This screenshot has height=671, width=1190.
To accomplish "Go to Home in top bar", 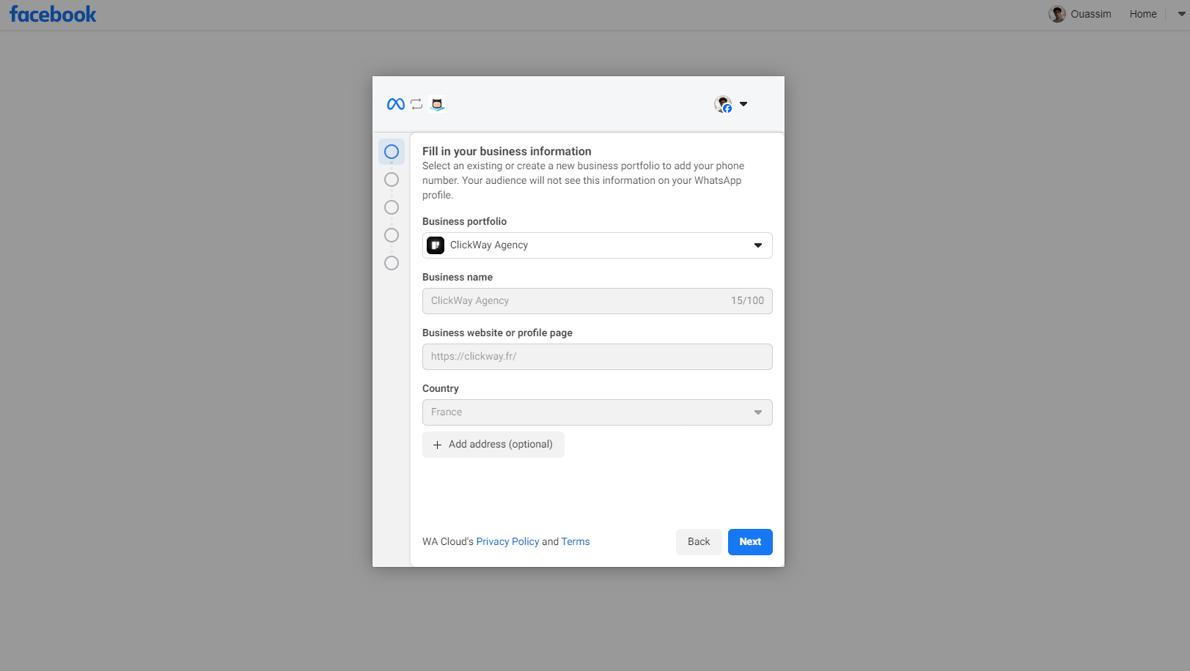I will 1142,14.
